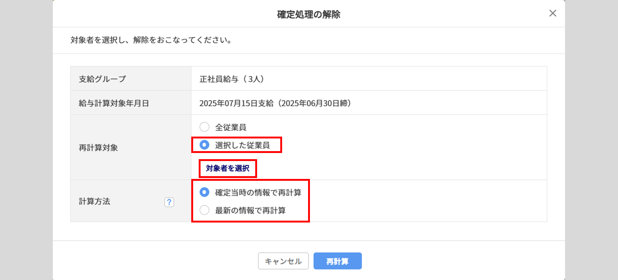The height and width of the screenshot is (280, 618).
Task: Click the 給与計算対象年月日 row label
Action: tap(114, 103)
